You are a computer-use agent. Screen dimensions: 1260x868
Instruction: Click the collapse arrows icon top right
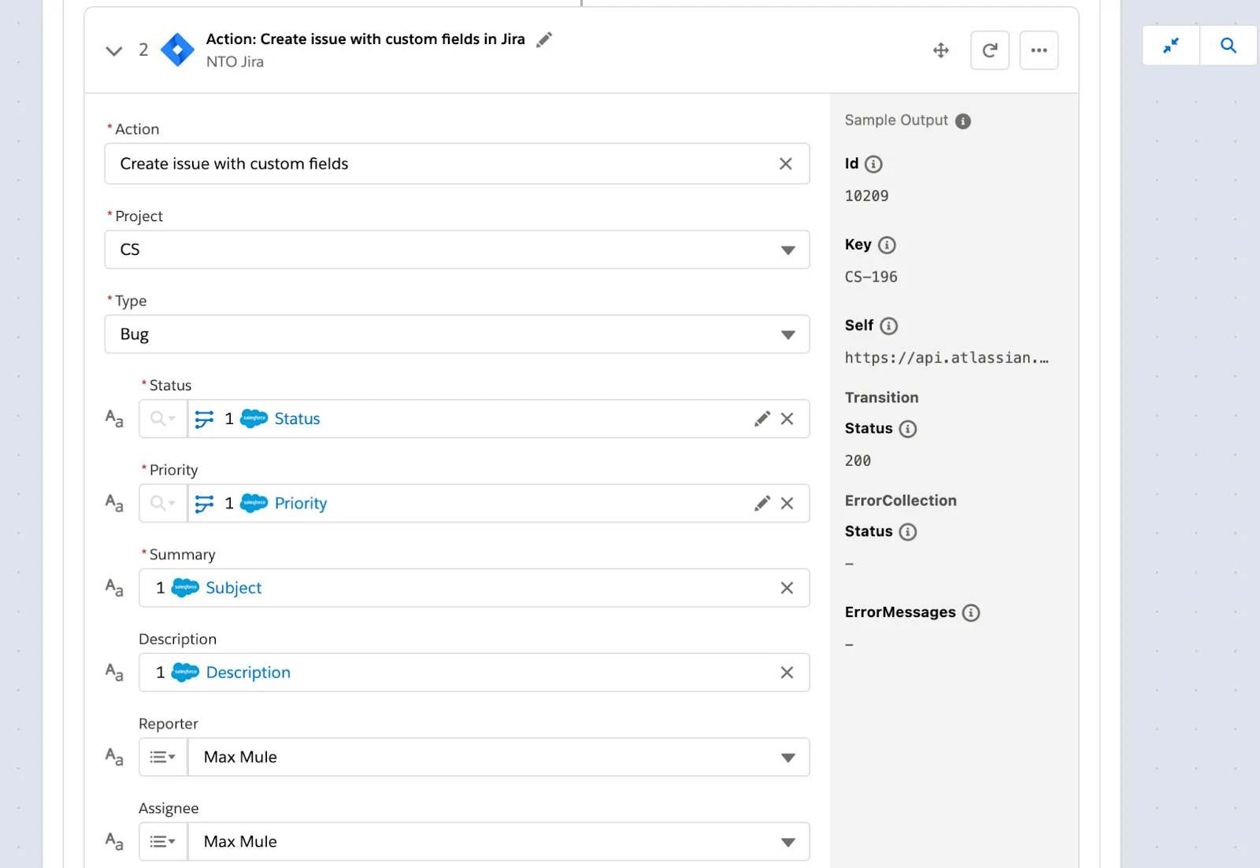pos(1171,46)
